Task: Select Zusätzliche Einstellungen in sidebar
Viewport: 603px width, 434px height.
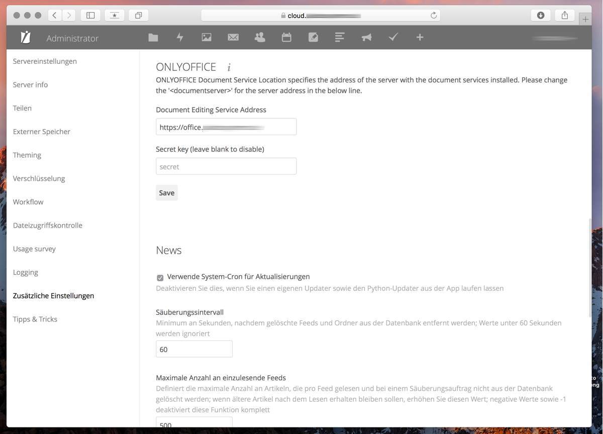Action: 53,296
